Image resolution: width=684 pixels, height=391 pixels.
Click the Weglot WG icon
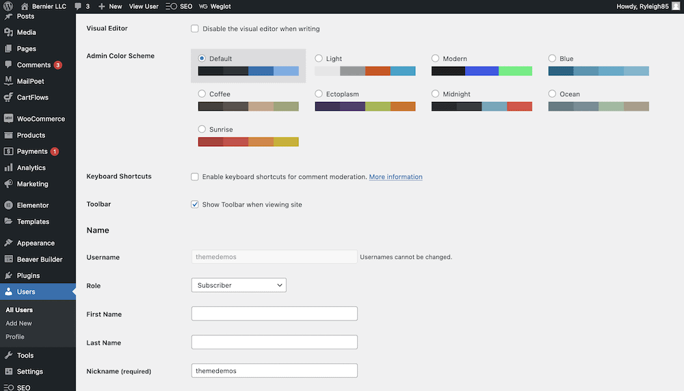[203, 7]
